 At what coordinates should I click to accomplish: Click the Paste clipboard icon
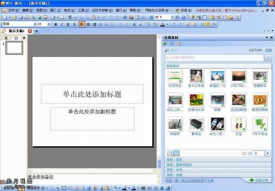[x=94, y=17]
